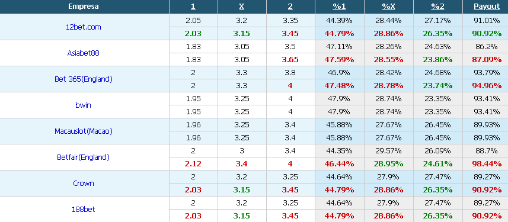Image resolution: width=508 pixels, height=222 pixels.
Task: Open the Asiabet88 bookmaker link
Action: tap(83, 53)
